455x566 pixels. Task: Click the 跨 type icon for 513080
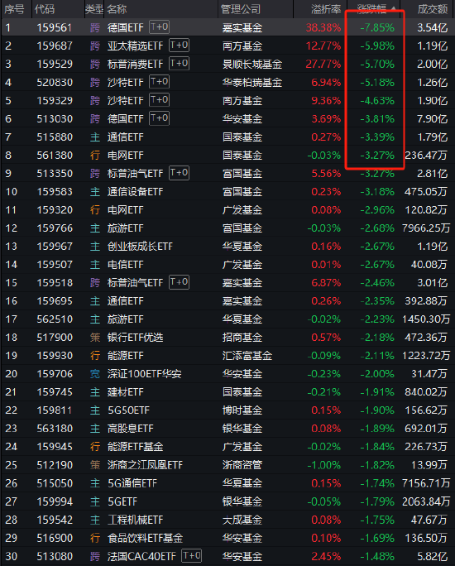pos(95,556)
